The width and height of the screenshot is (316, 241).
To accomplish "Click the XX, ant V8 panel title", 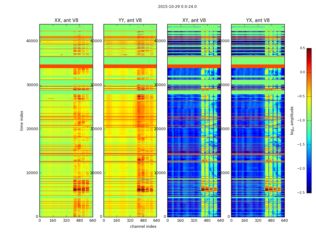I will [x=66, y=20].
